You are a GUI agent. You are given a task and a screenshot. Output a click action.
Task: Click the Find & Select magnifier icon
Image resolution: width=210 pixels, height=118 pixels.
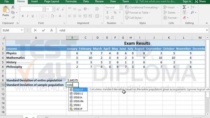(192, 12)
